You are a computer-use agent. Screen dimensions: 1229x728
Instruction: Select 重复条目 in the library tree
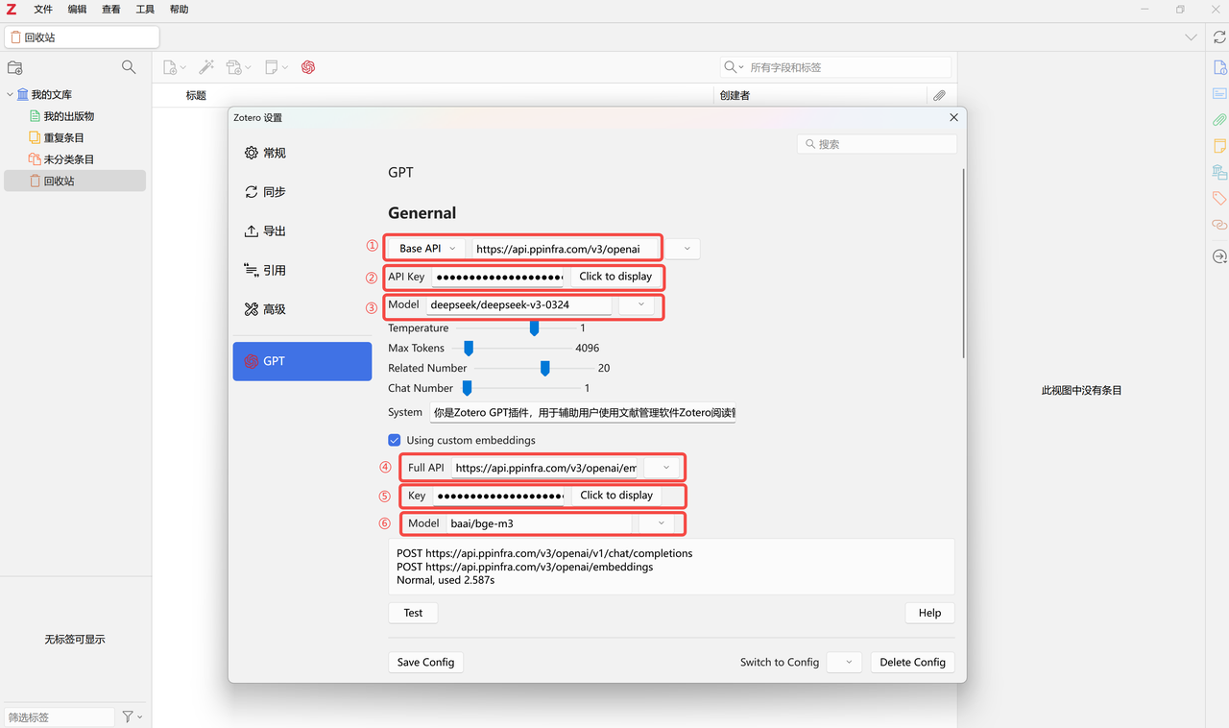pos(63,137)
